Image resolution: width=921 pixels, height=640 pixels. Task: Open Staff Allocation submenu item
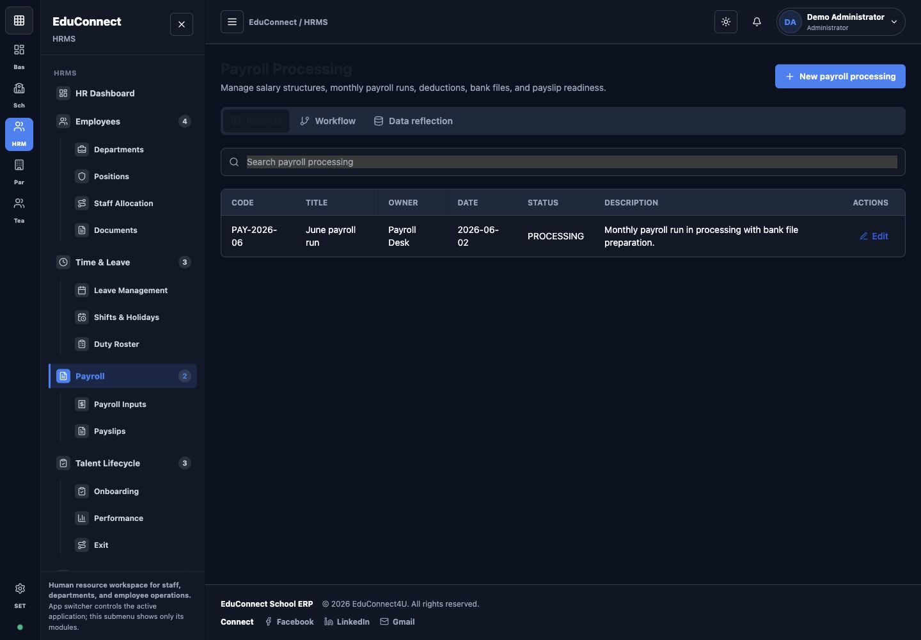(132, 204)
